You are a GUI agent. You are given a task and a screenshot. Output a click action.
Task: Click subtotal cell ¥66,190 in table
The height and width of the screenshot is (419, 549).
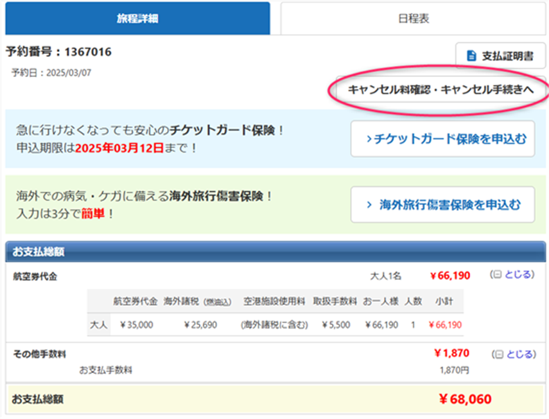[x=446, y=325]
